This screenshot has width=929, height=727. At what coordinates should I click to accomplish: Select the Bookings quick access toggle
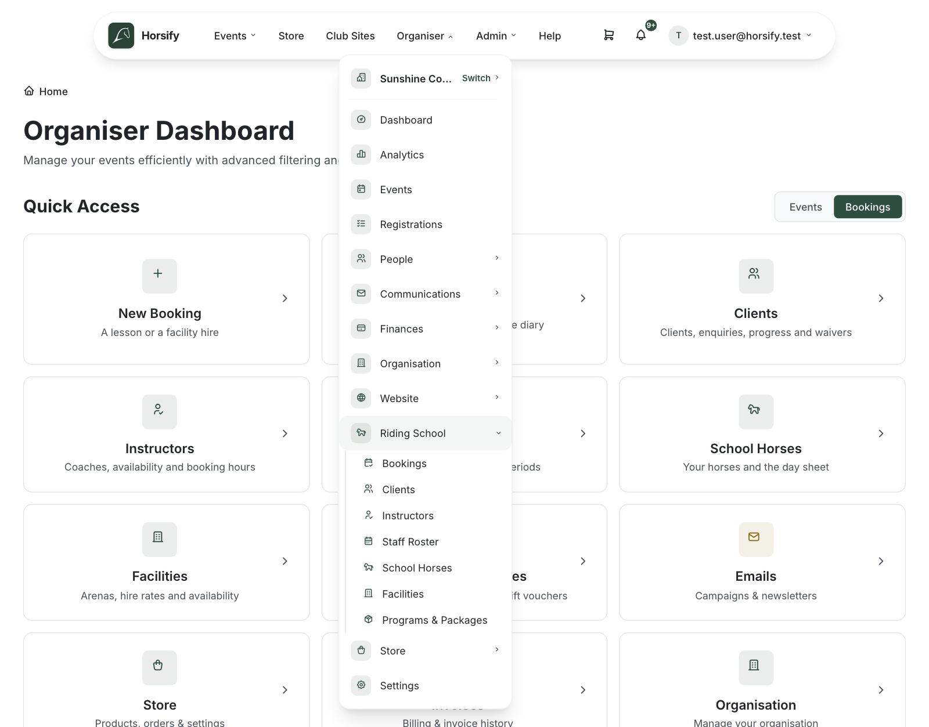pos(867,207)
